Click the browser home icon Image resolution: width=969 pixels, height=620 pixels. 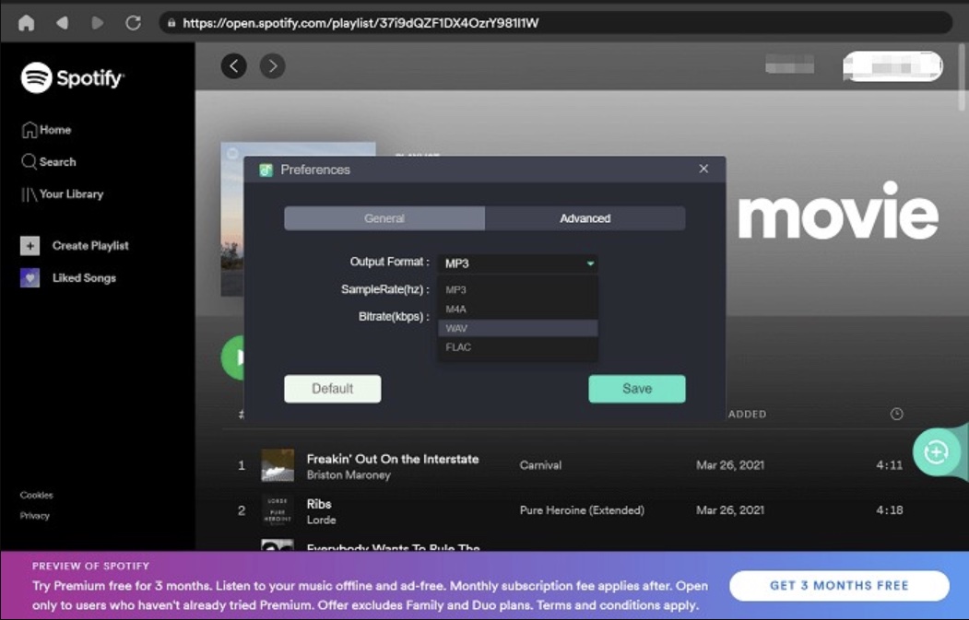26,23
